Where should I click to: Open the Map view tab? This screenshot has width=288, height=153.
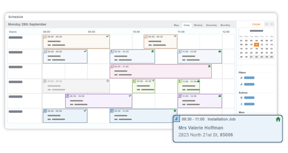pyautogui.click(x=176, y=25)
